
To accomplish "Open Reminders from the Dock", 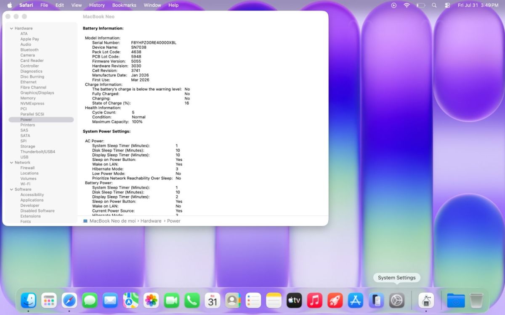I will point(253,300).
